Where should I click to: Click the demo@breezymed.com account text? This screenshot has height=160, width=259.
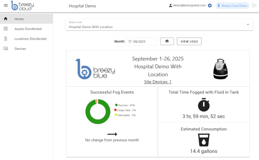click(189, 5)
